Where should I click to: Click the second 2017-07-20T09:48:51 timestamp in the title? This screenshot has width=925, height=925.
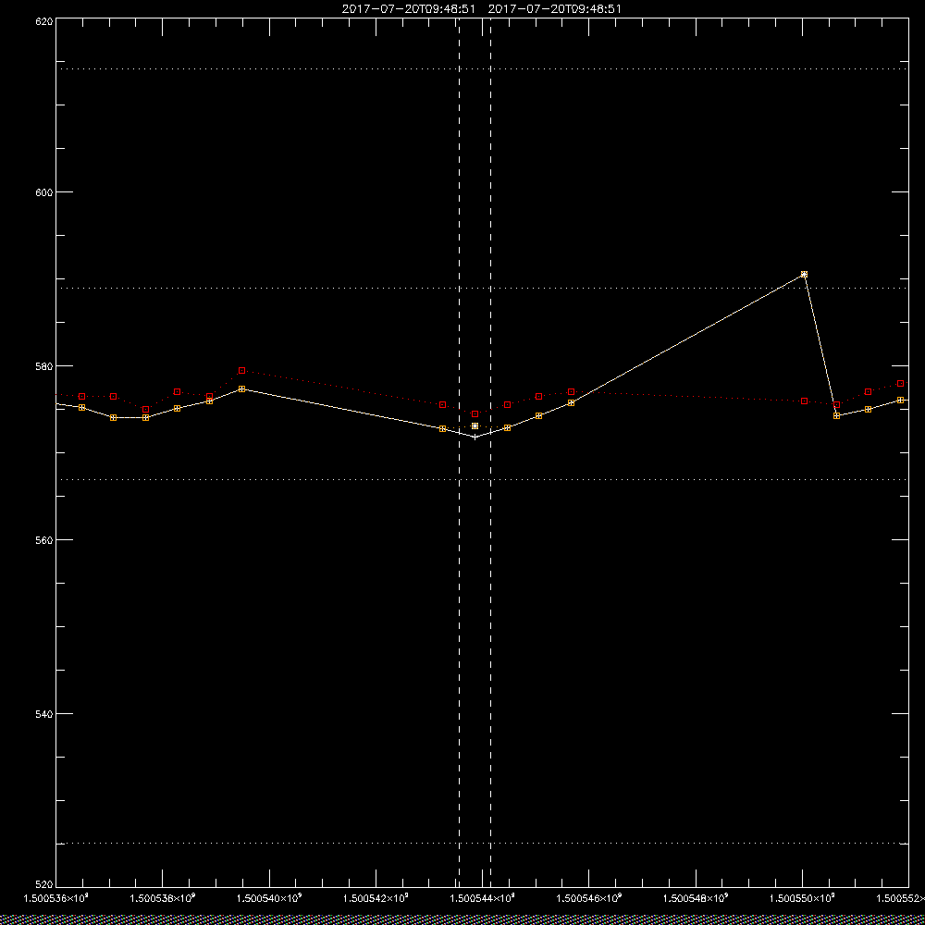(554, 9)
